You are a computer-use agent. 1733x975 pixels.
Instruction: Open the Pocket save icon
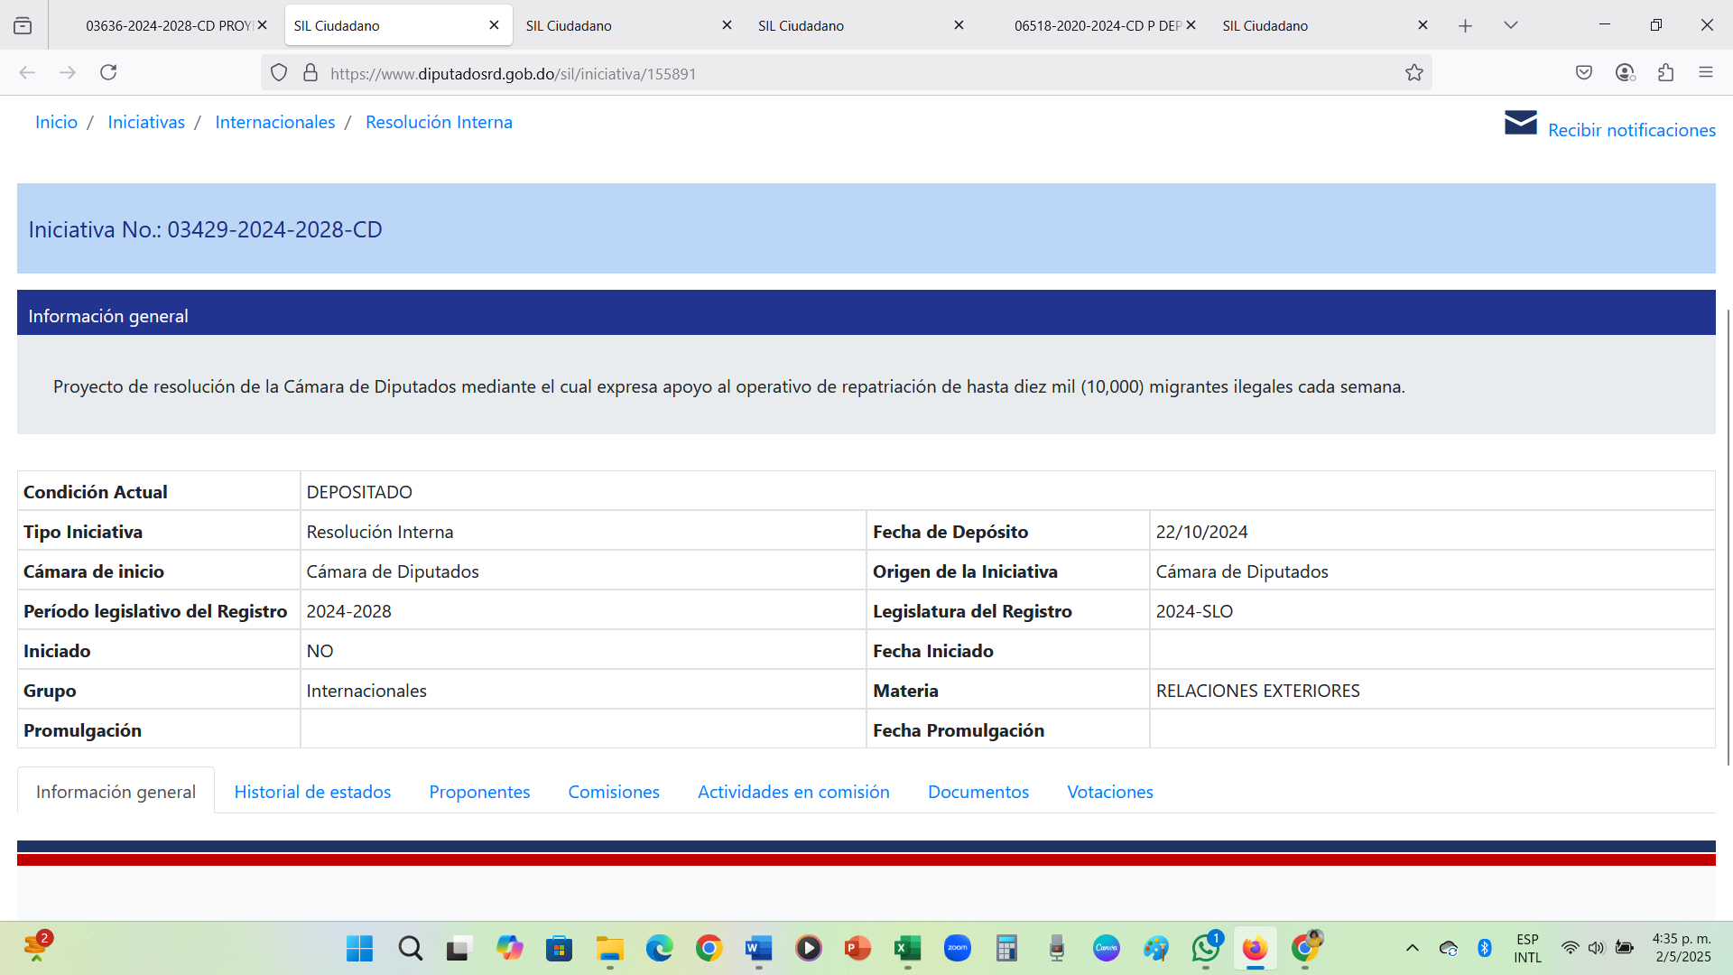1584,72
